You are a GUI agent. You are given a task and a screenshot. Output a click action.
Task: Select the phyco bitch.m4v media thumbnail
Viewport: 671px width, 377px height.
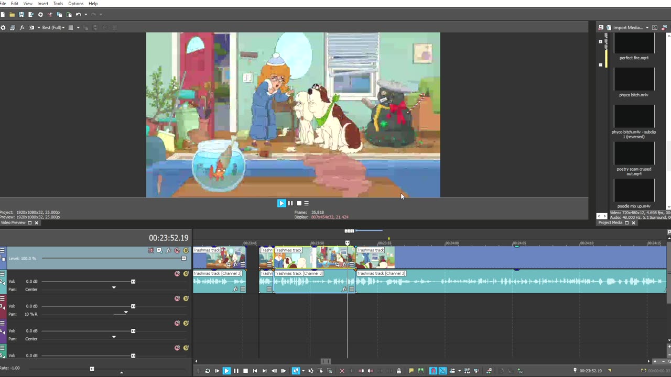click(634, 79)
